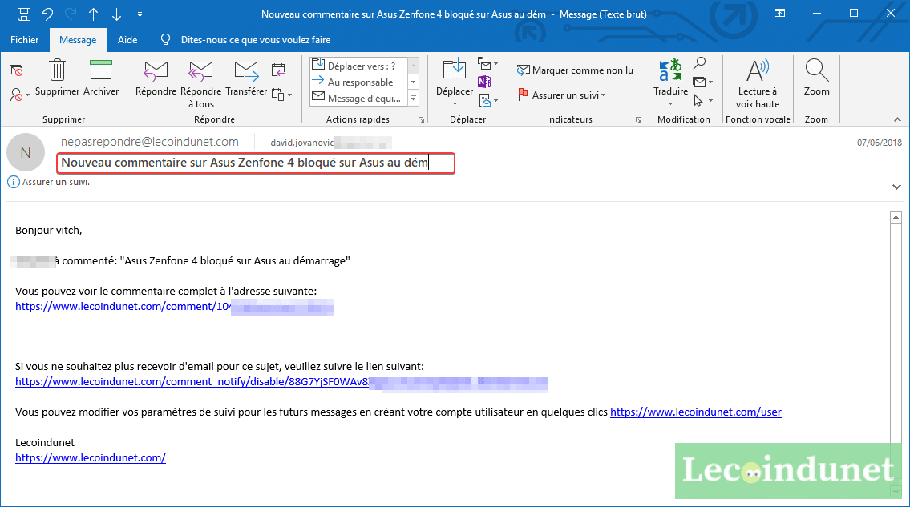Select the 'Déplacer vers : ?' quick action
This screenshot has width=910, height=507.
(358, 66)
